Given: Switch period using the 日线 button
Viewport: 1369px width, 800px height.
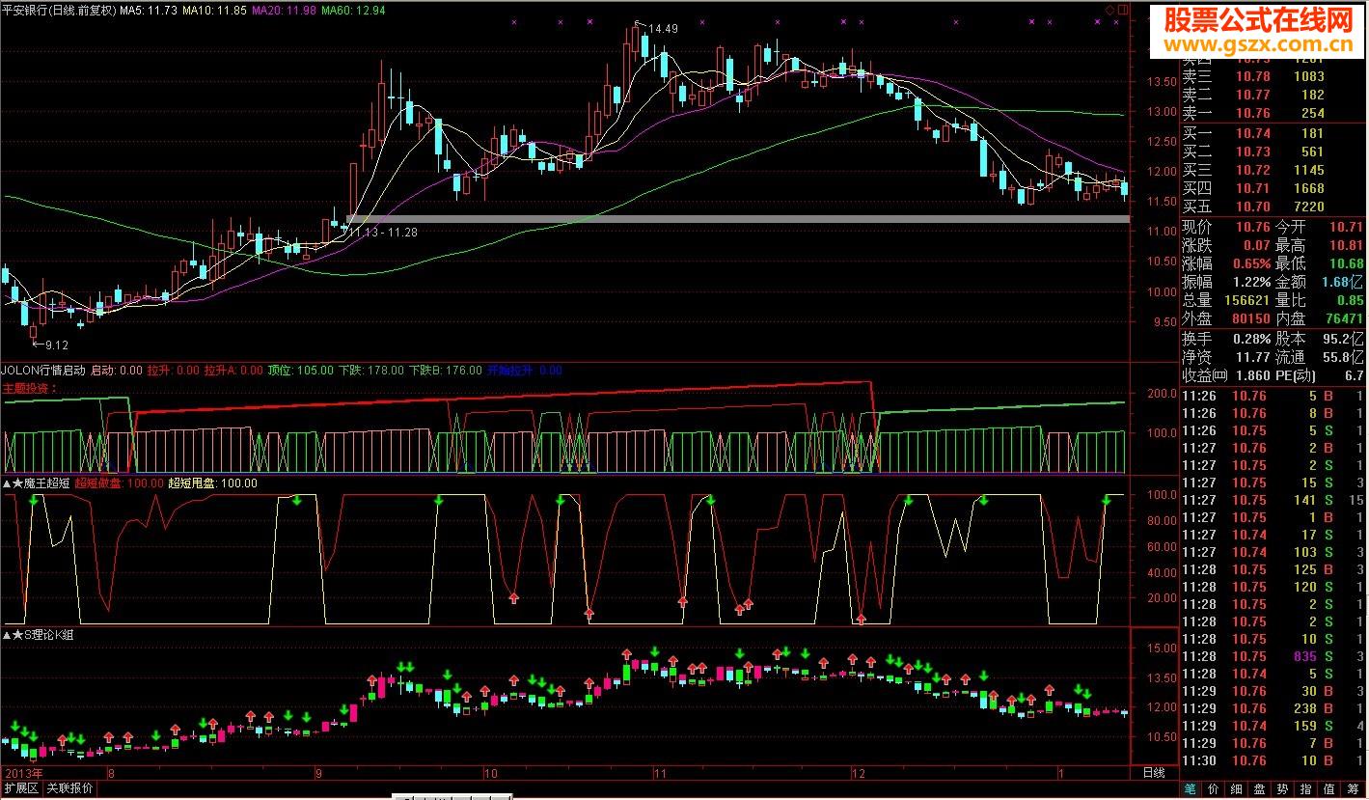Looking at the screenshot, I should [x=1154, y=773].
